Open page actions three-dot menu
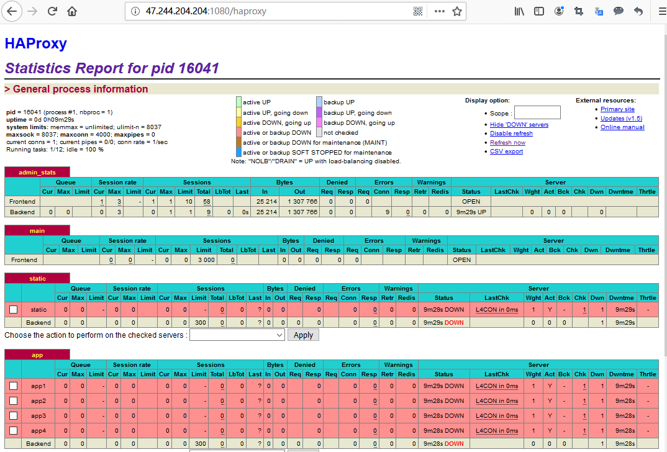This screenshot has height=452, width=667. (439, 11)
